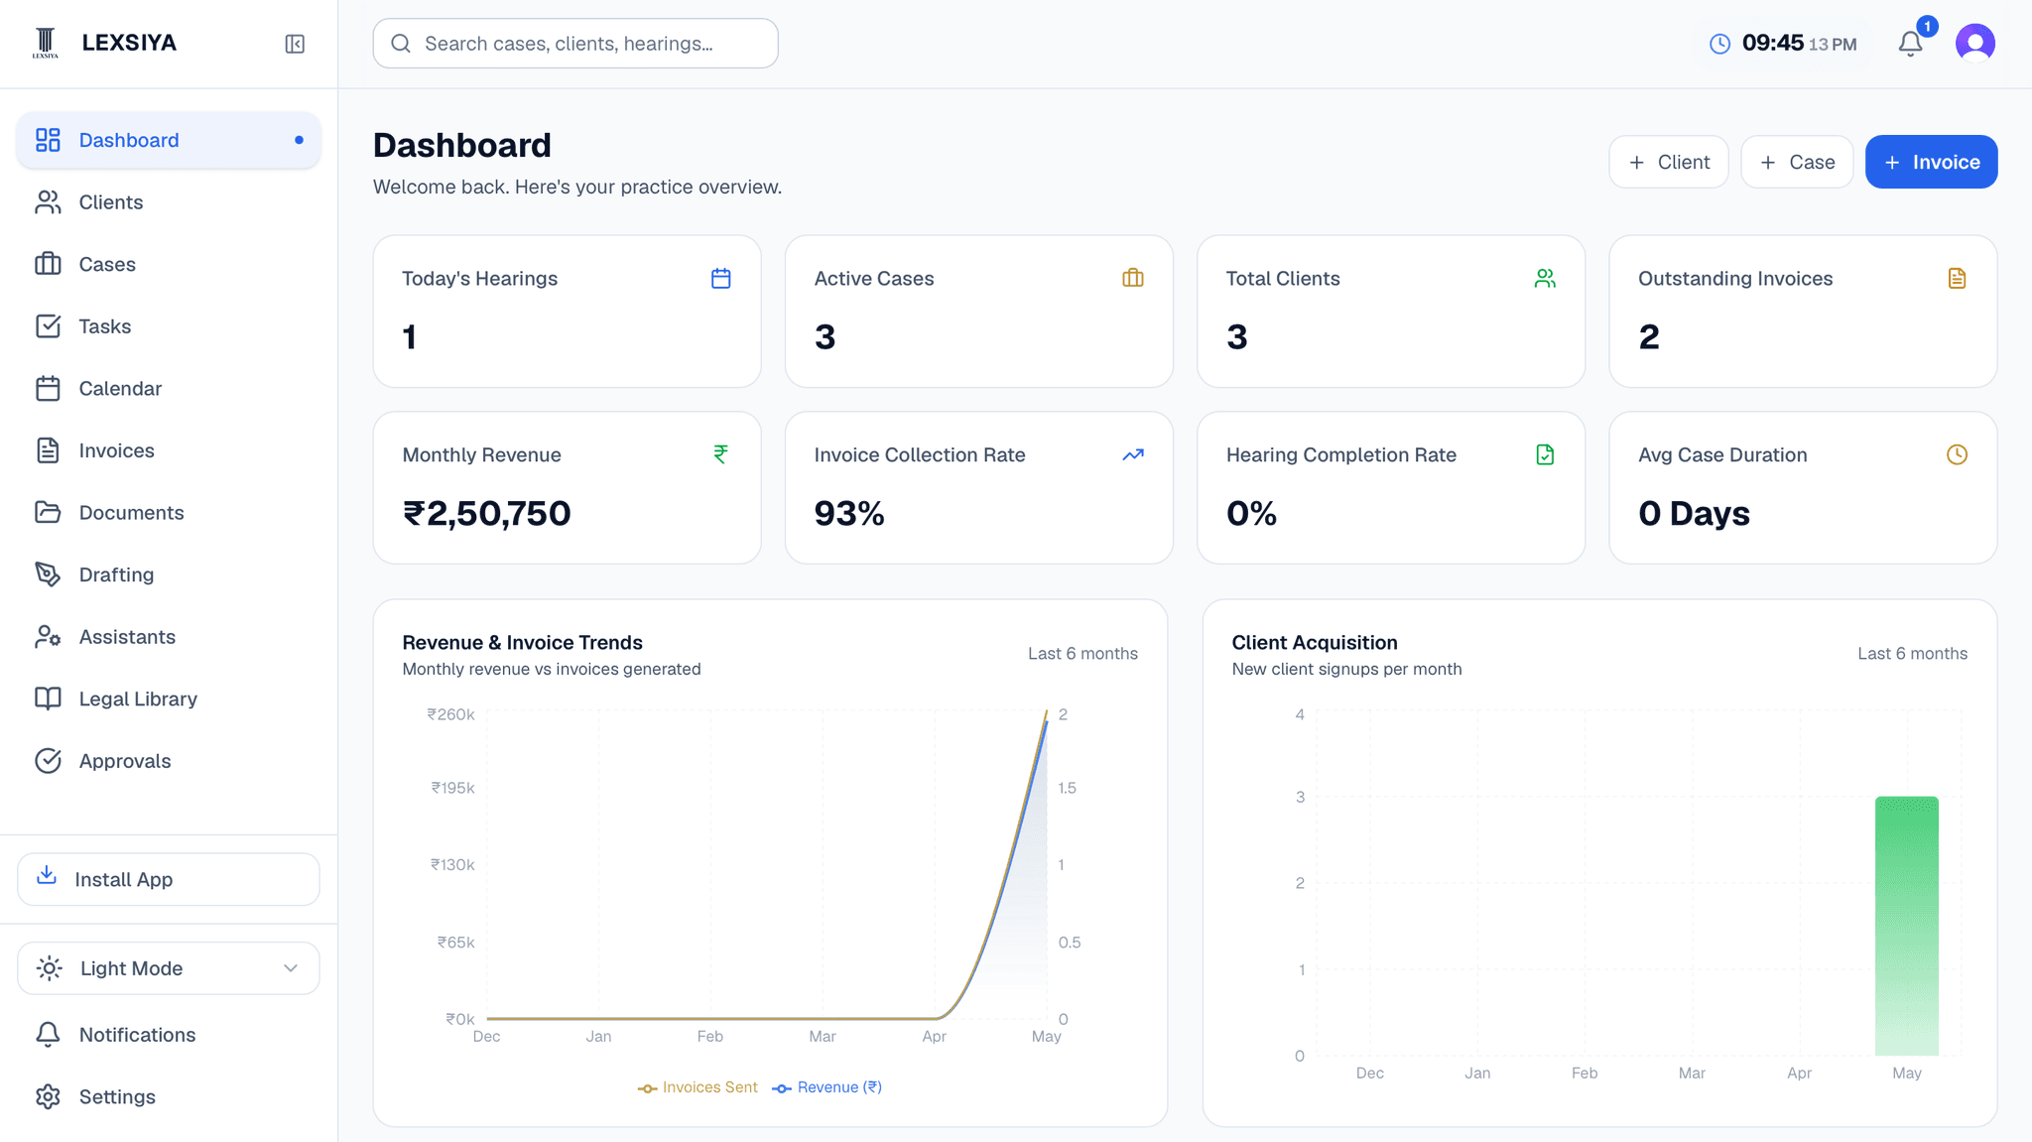Open the Drafting section
2032x1142 pixels.
[169, 574]
